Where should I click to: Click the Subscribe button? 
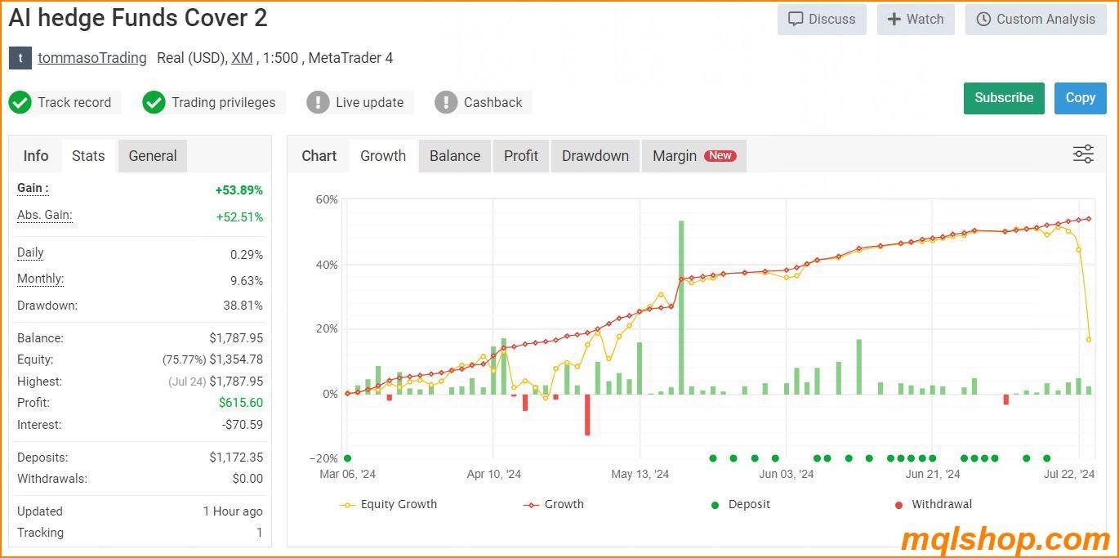[1004, 98]
